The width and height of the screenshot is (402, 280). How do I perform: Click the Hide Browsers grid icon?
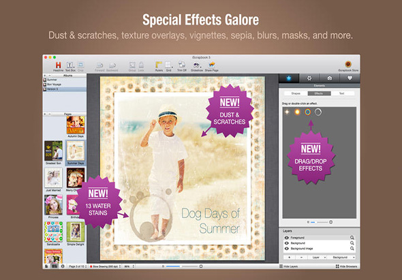pyautogui.click(x=337, y=266)
